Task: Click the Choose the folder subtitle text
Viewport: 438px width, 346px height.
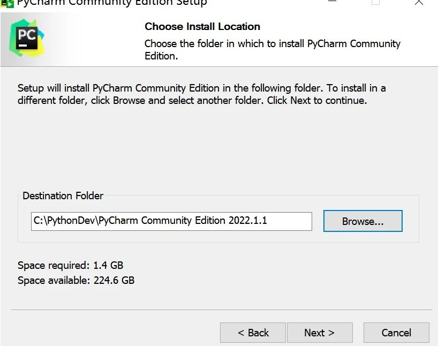Action: (273, 50)
